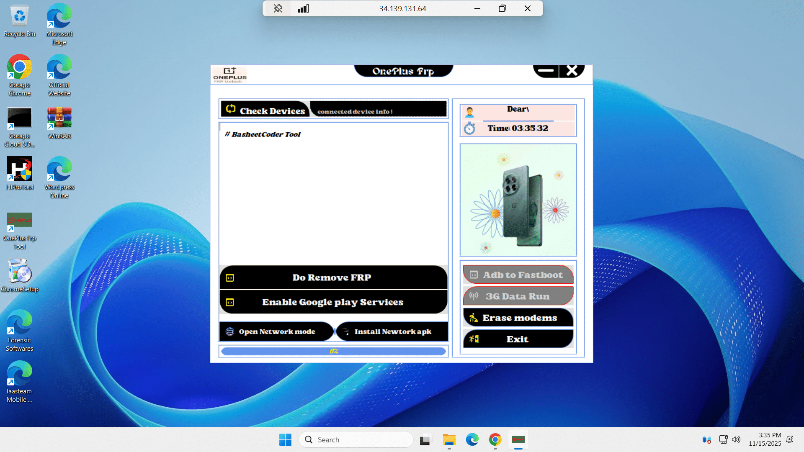Click the Exit button
The image size is (804, 452).
coord(518,339)
